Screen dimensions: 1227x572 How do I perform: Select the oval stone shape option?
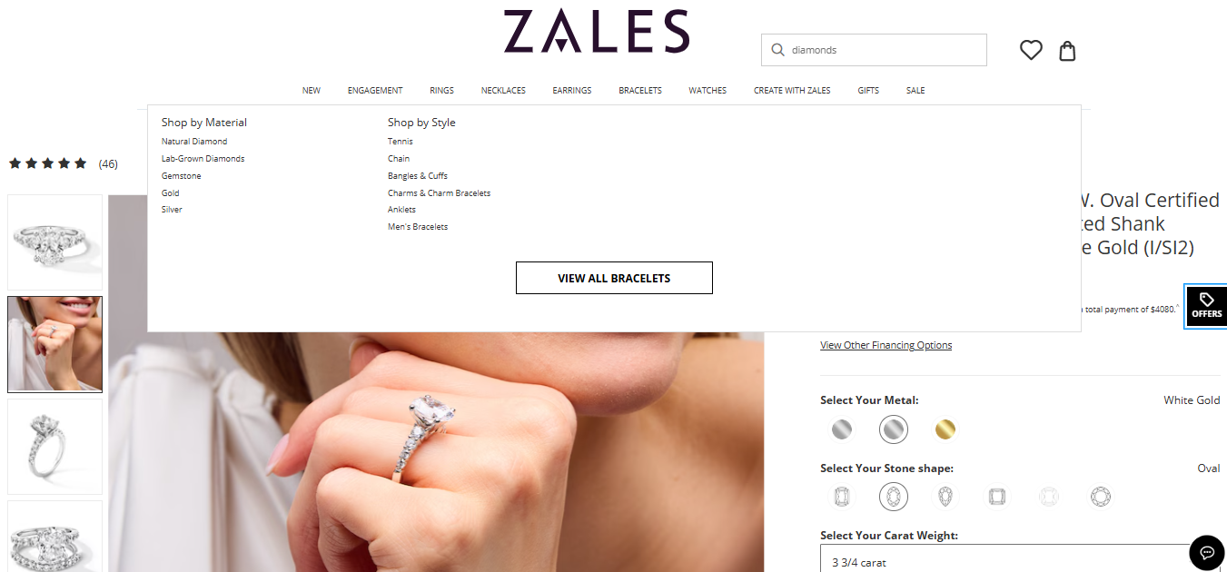click(894, 497)
